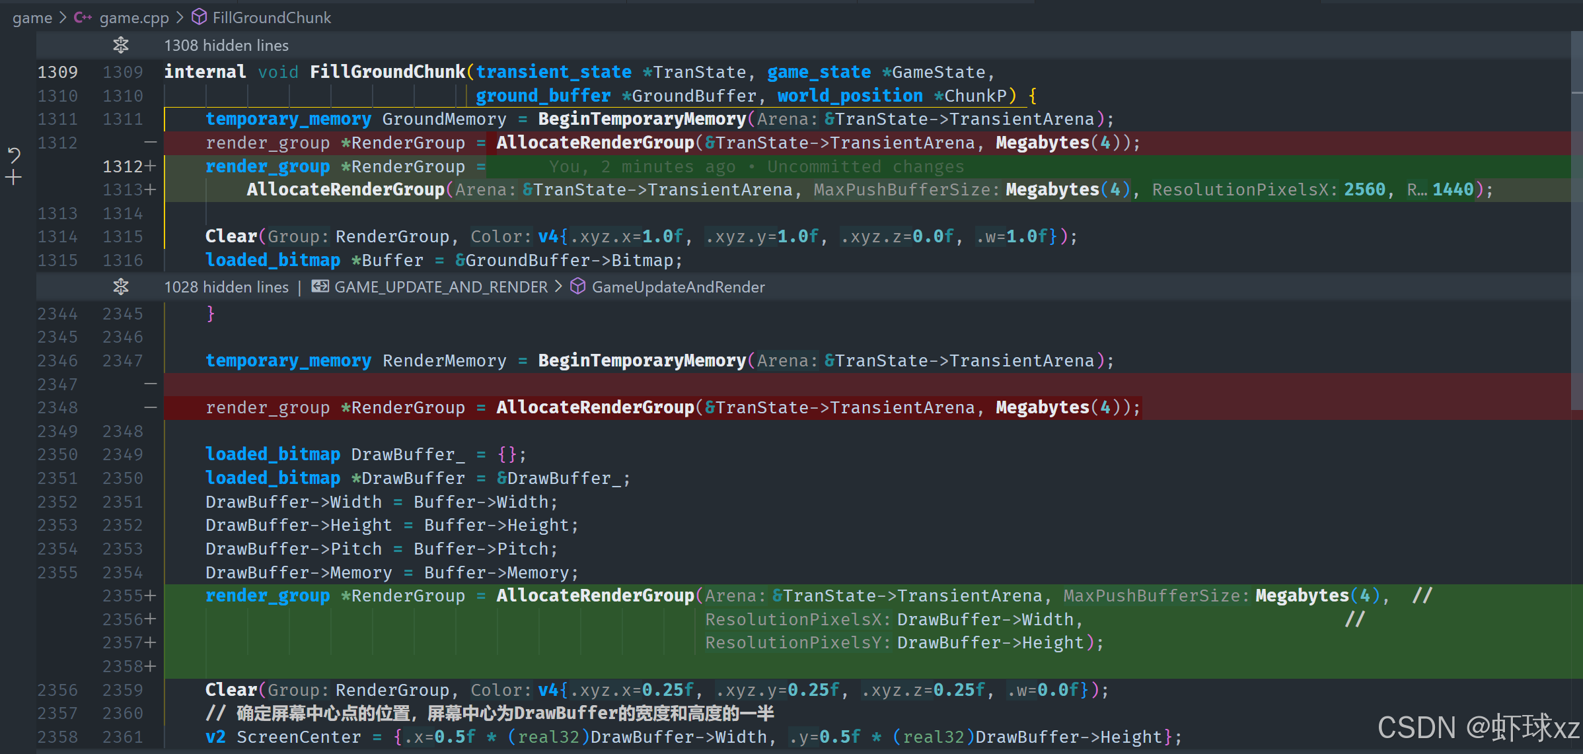
Task: Expand the 1028 hidden lines icon
Action: pos(120,287)
